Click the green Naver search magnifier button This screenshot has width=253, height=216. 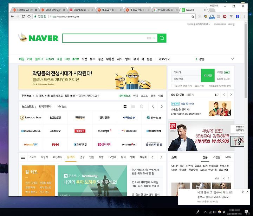point(162,38)
